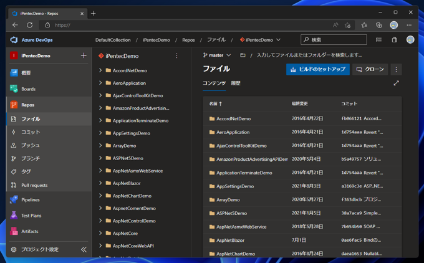Open the browser settings ellipsis menu
Image resolution: width=424 pixels, height=263 pixels.
409,25
